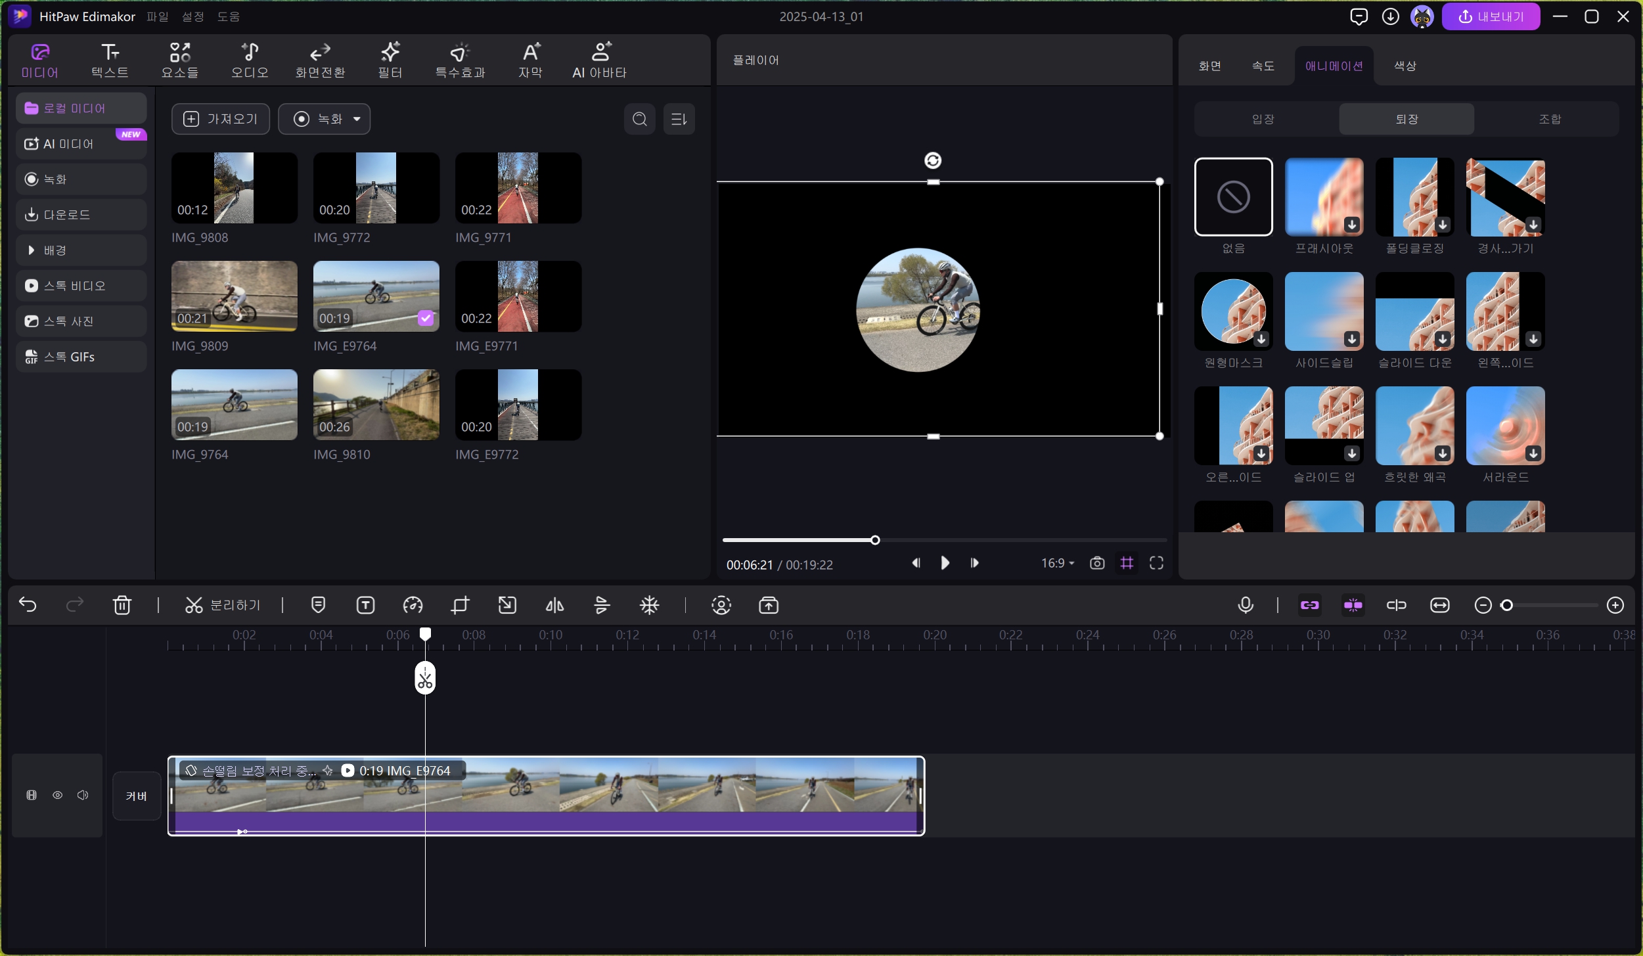Click the 가져오기 import button
1643x956 pixels.
click(x=220, y=119)
